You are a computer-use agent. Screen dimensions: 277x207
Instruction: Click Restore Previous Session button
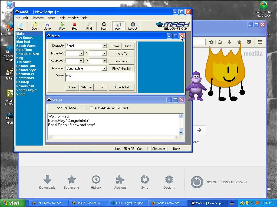(219, 182)
